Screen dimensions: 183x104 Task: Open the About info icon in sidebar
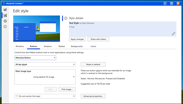[x=5, y=27]
